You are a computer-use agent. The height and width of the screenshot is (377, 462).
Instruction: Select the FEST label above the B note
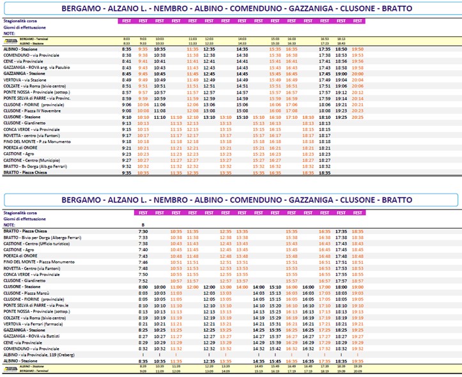[143, 213]
